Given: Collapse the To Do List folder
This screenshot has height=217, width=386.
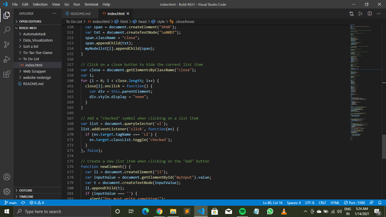Looking at the screenshot, I should [38, 59].
